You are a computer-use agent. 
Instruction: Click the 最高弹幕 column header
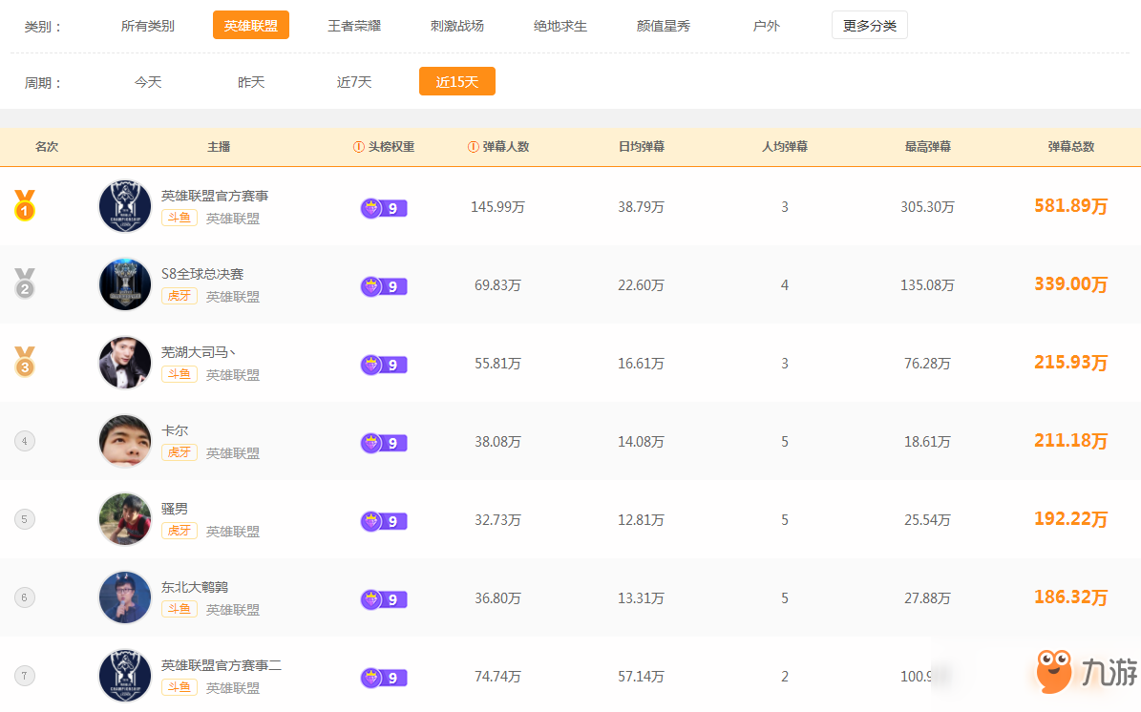pos(928,147)
